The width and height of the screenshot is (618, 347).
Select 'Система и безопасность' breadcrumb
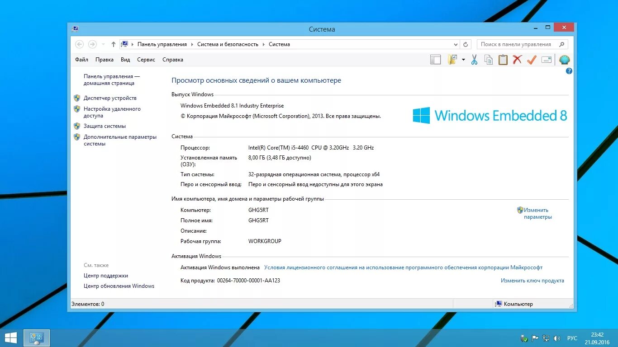tap(228, 44)
